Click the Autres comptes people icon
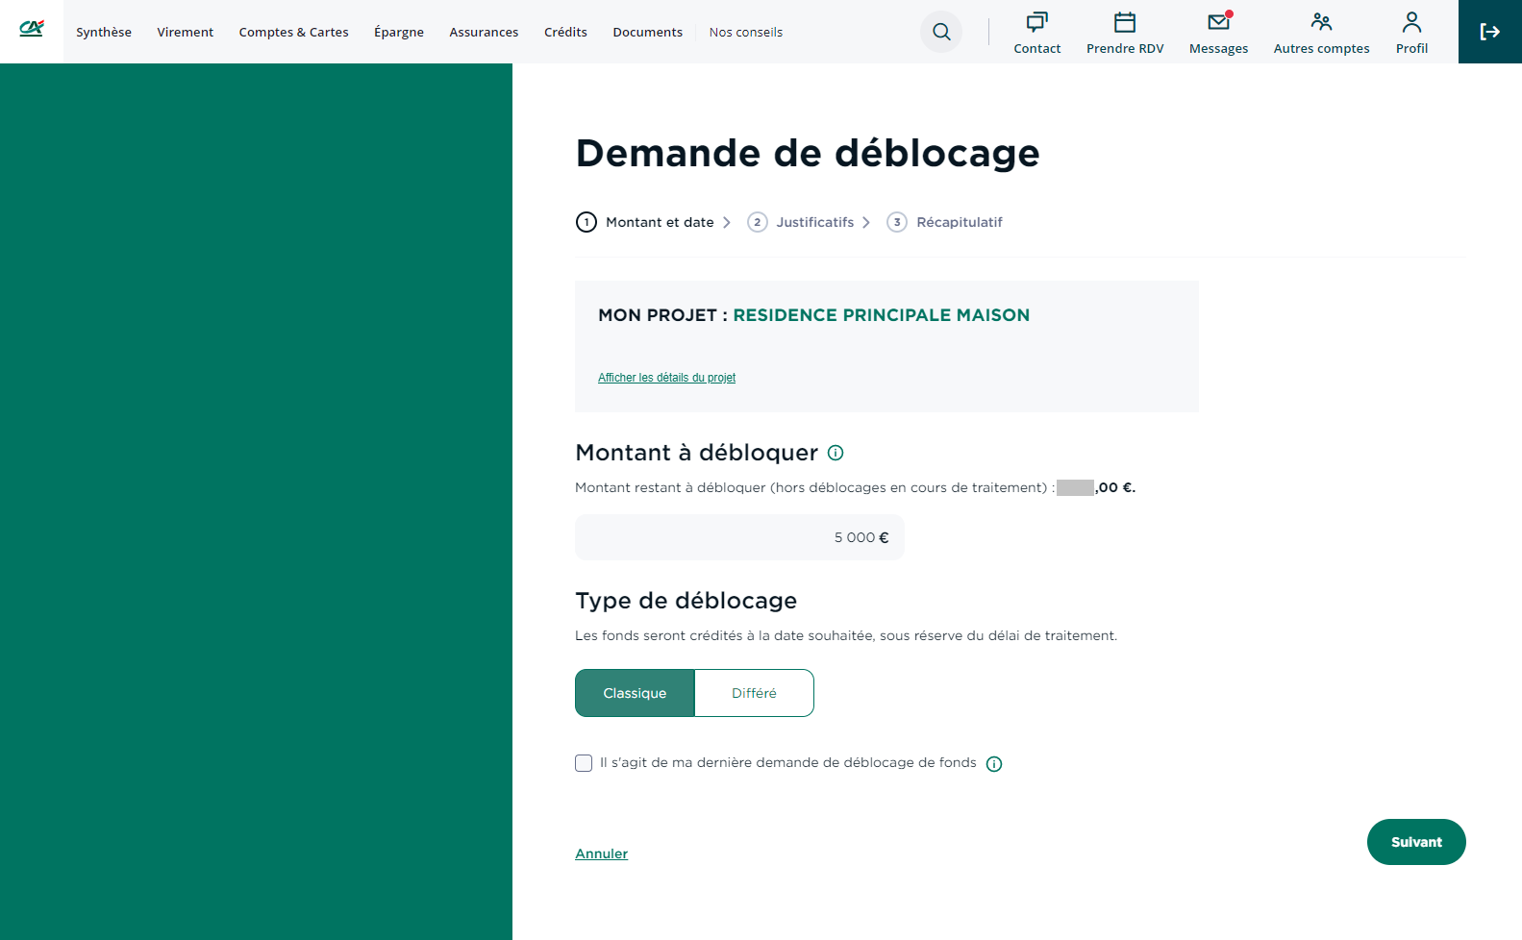This screenshot has height=940, width=1522. 1321,22
